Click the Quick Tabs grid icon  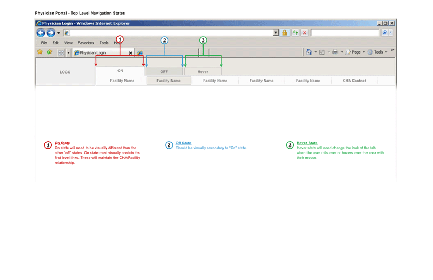point(61,52)
